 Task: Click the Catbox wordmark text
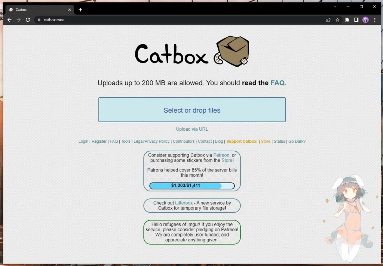pos(171,54)
